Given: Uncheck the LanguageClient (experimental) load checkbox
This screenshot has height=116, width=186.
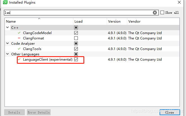Looking at the screenshot, I should click(x=76, y=59).
